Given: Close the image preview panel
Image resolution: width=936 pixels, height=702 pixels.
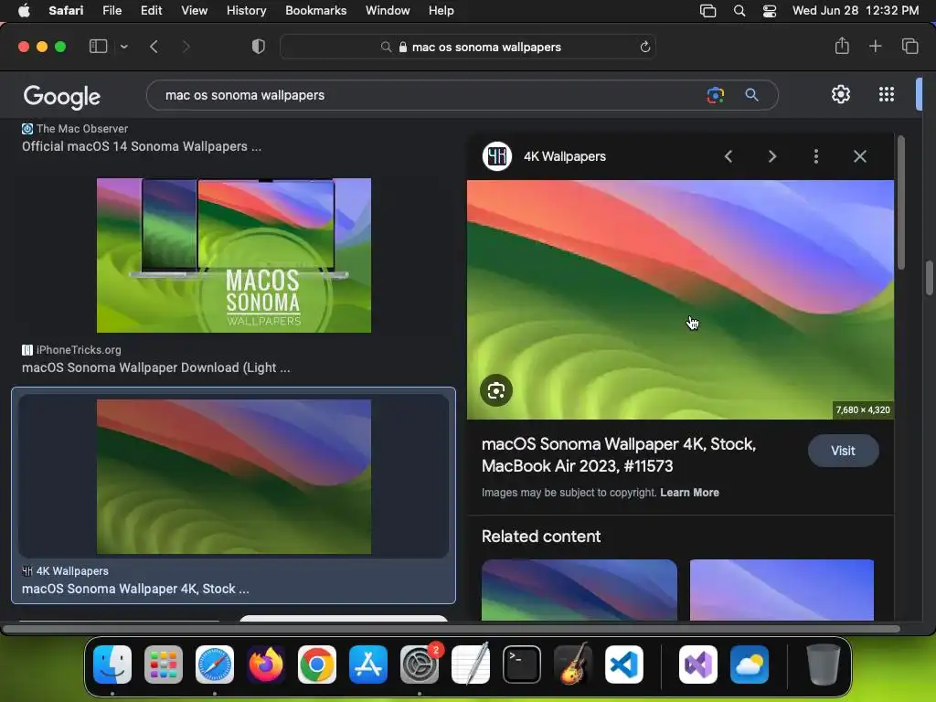Looking at the screenshot, I should [x=859, y=156].
